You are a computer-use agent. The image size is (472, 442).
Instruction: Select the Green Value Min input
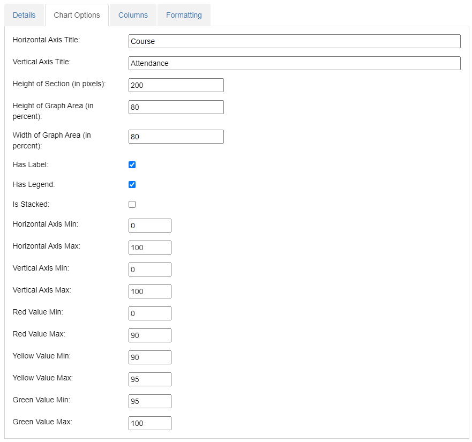pyautogui.click(x=150, y=401)
